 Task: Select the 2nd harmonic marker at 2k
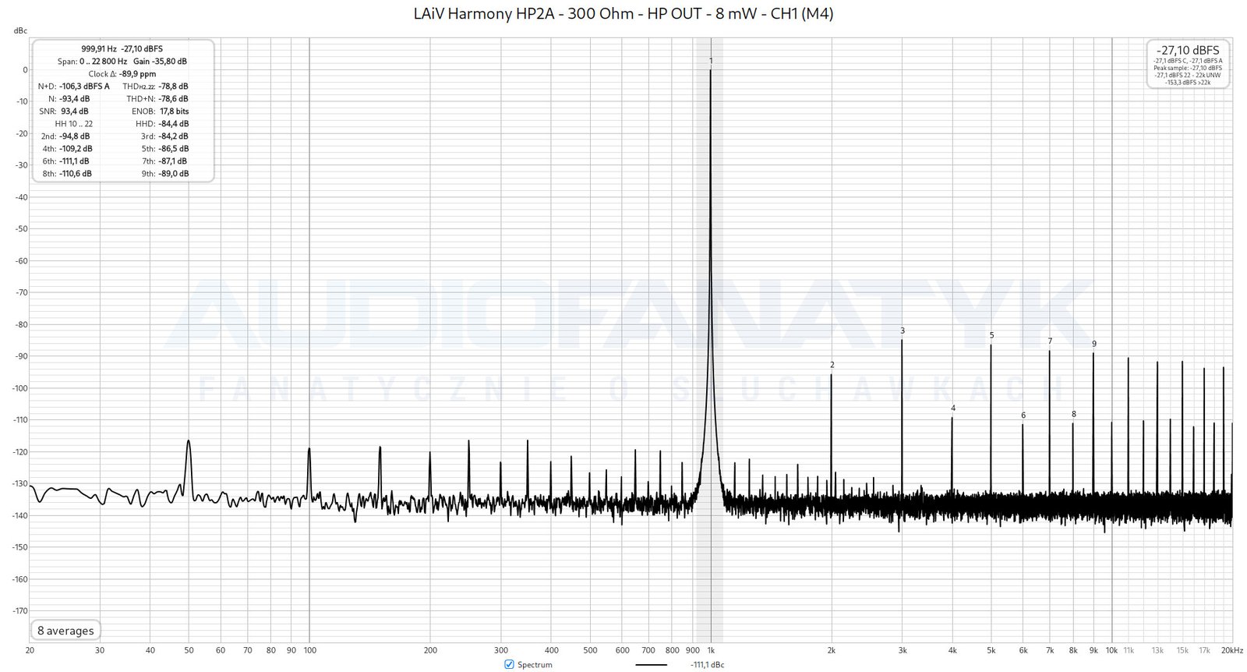[x=832, y=365]
